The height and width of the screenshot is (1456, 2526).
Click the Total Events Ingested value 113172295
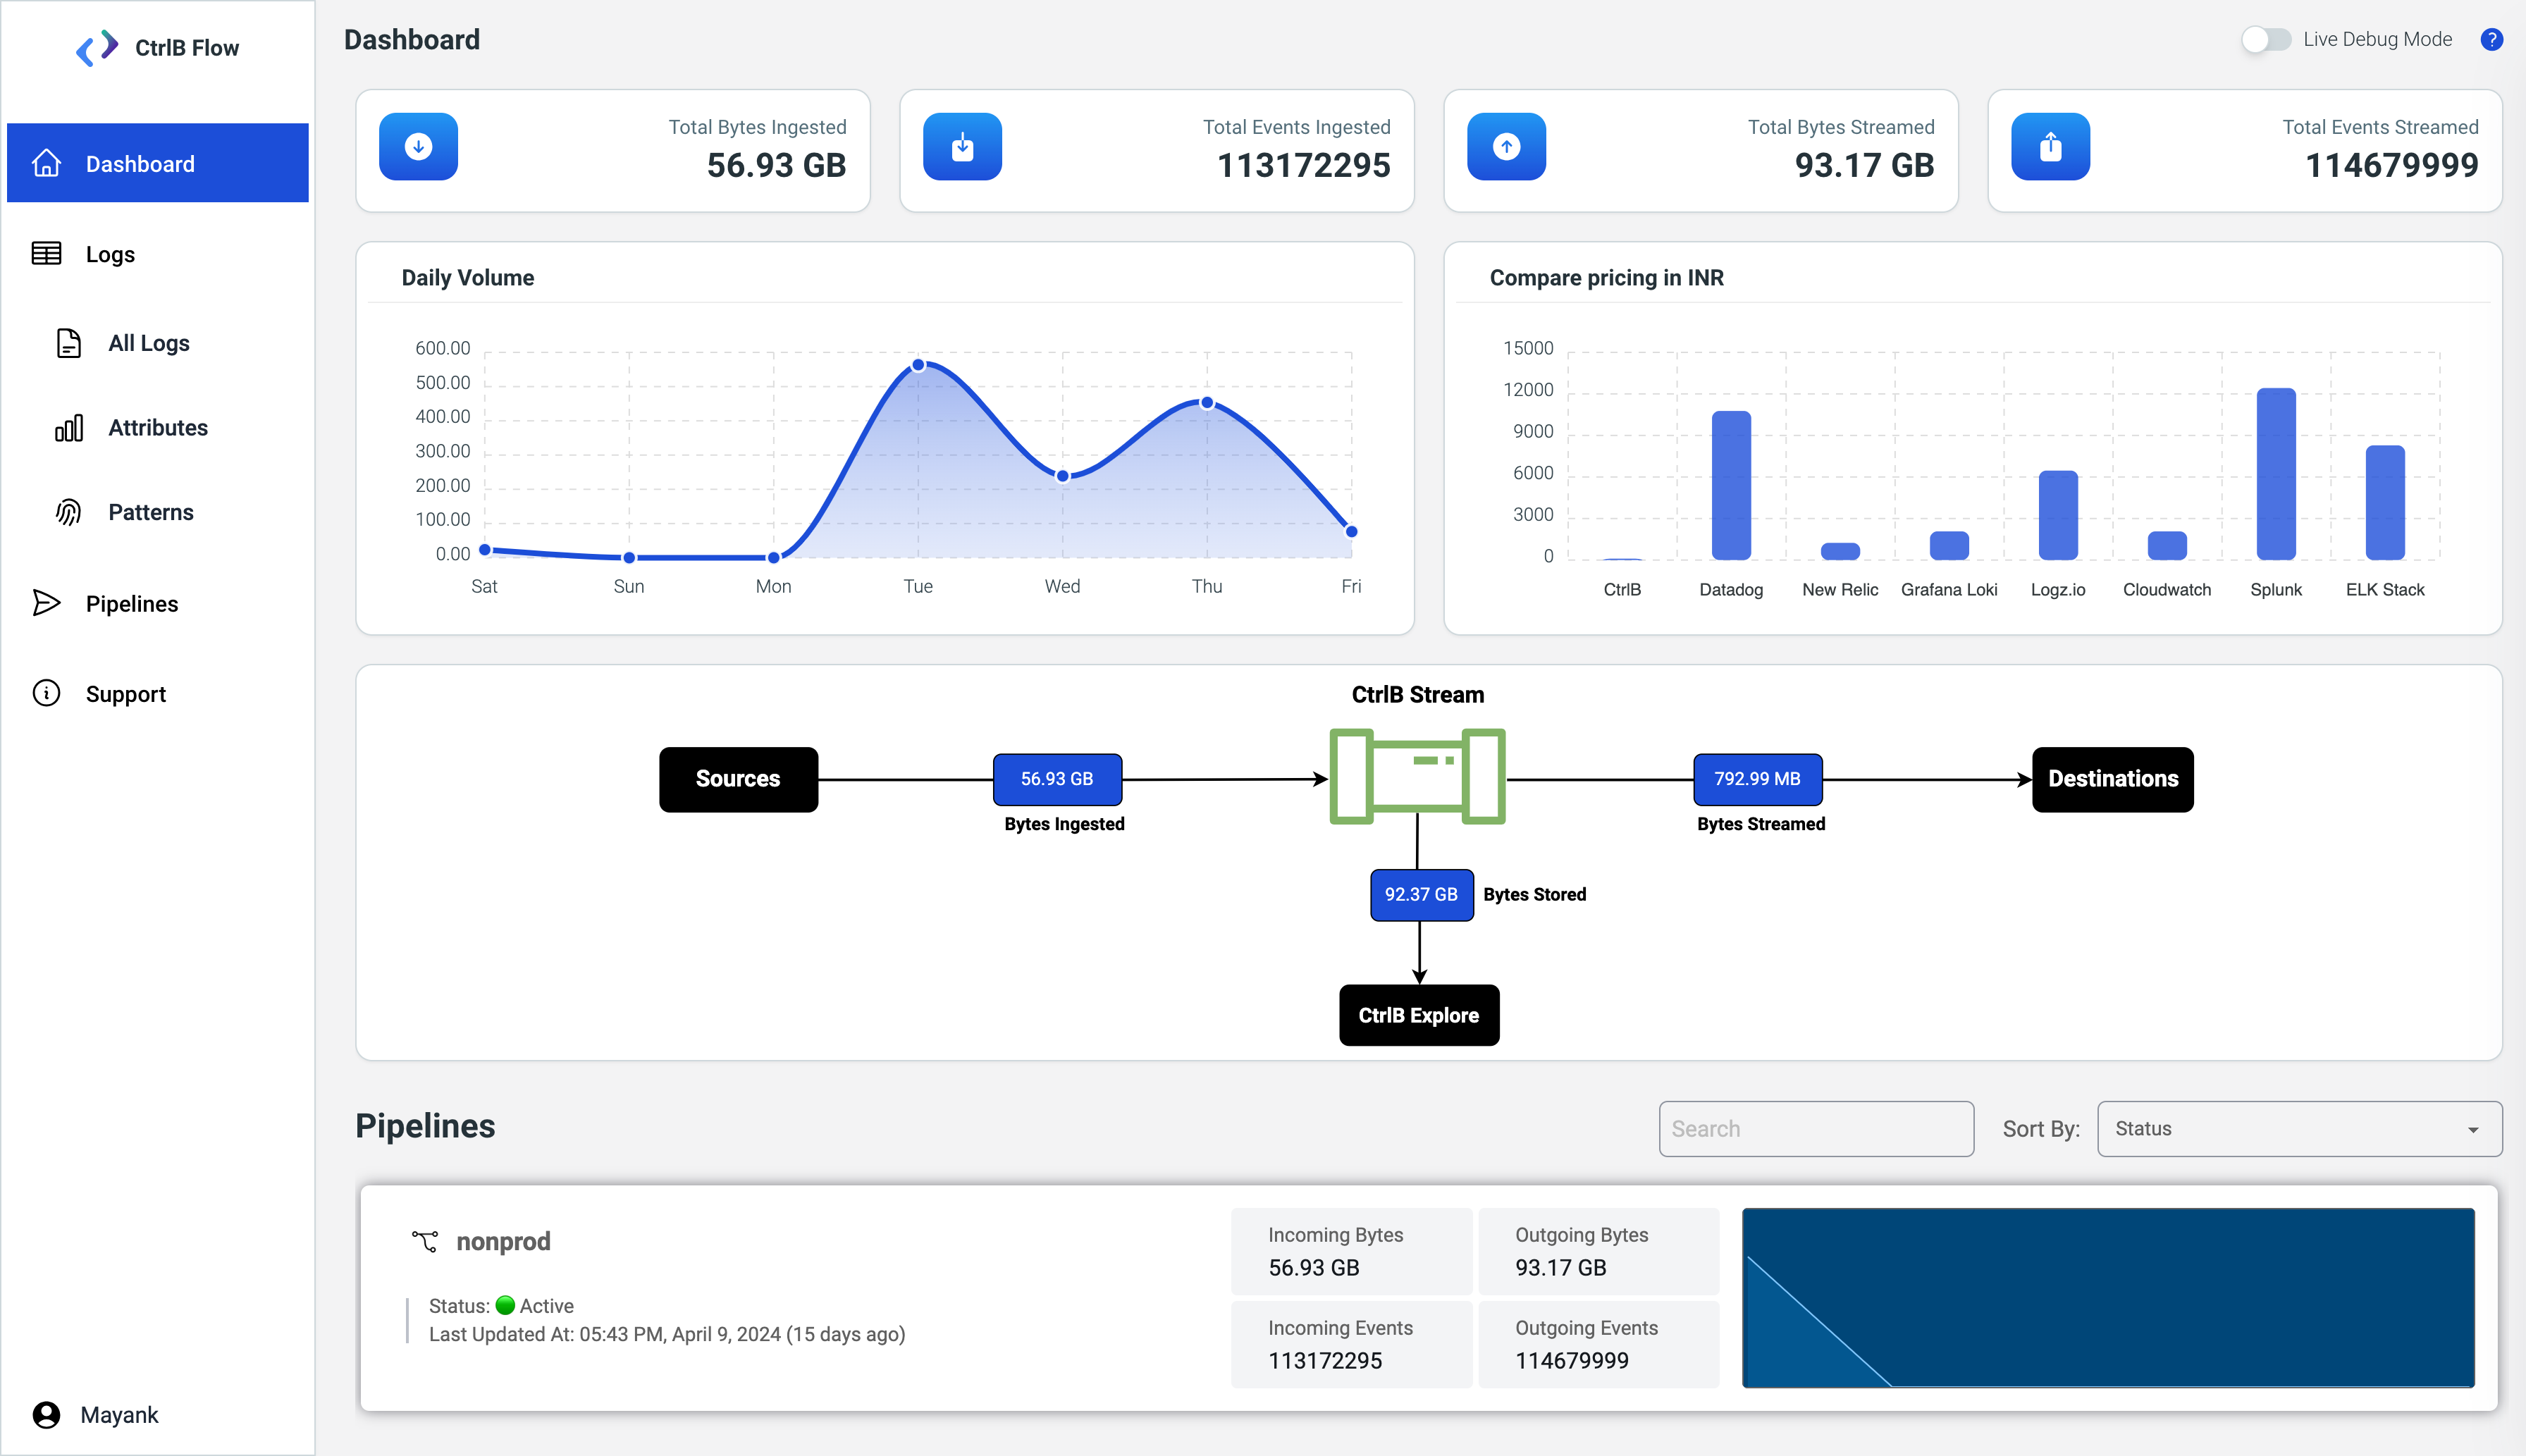coord(1303,165)
